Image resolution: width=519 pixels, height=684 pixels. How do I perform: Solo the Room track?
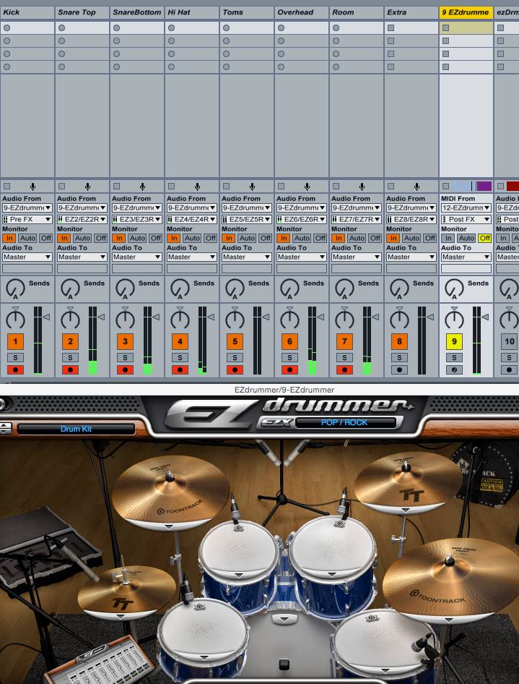point(344,358)
